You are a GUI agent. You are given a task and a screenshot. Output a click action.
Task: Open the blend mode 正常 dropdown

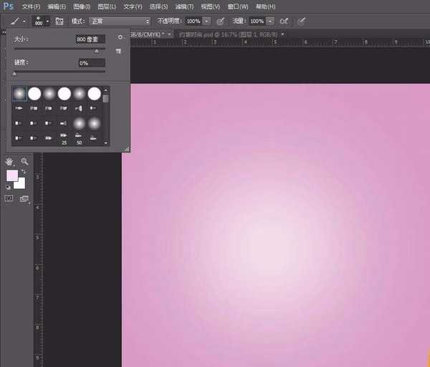click(x=119, y=21)
